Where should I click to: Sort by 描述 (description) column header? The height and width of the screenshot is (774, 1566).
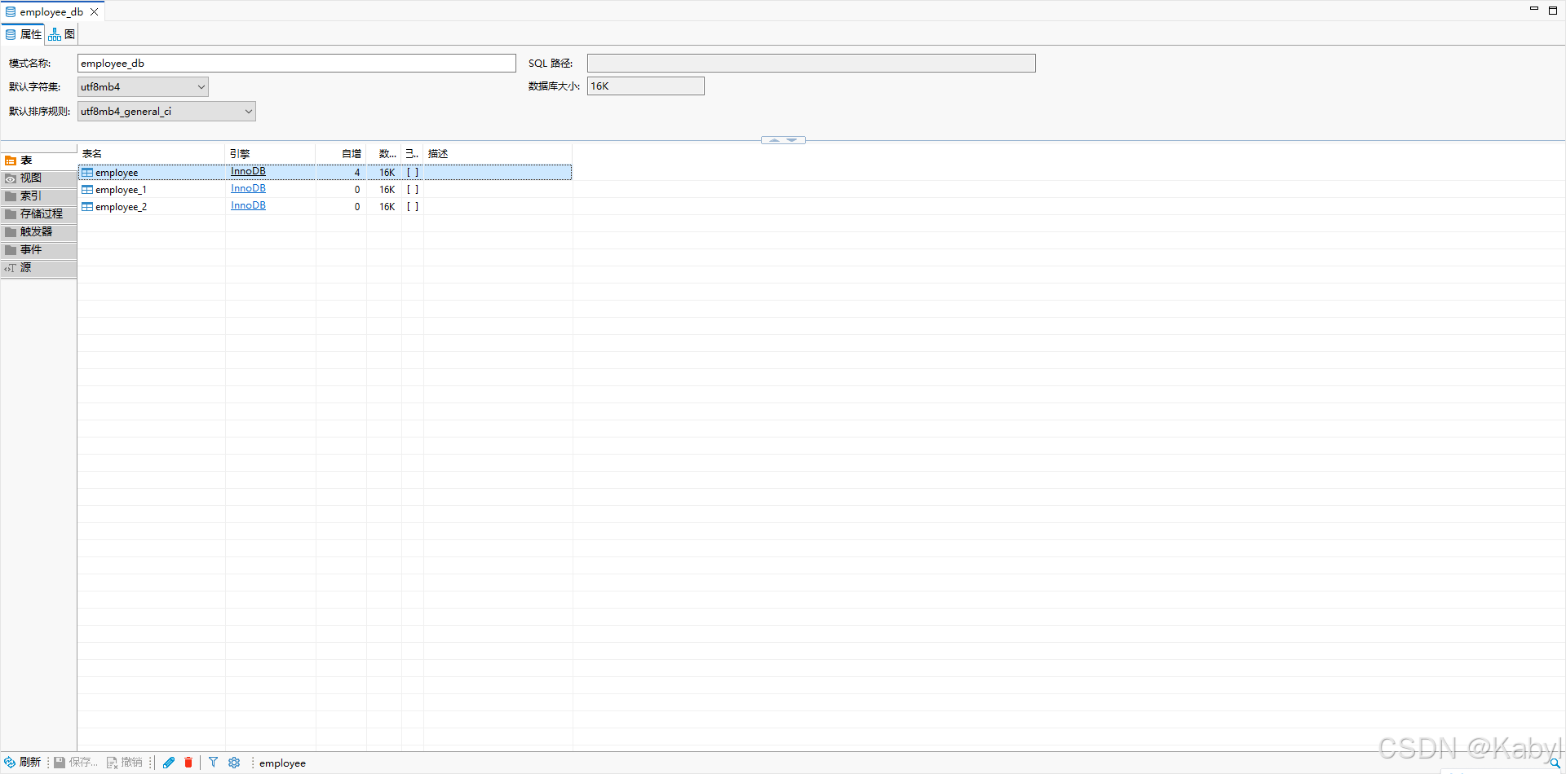pyautogui.click(x=498, y=154)
